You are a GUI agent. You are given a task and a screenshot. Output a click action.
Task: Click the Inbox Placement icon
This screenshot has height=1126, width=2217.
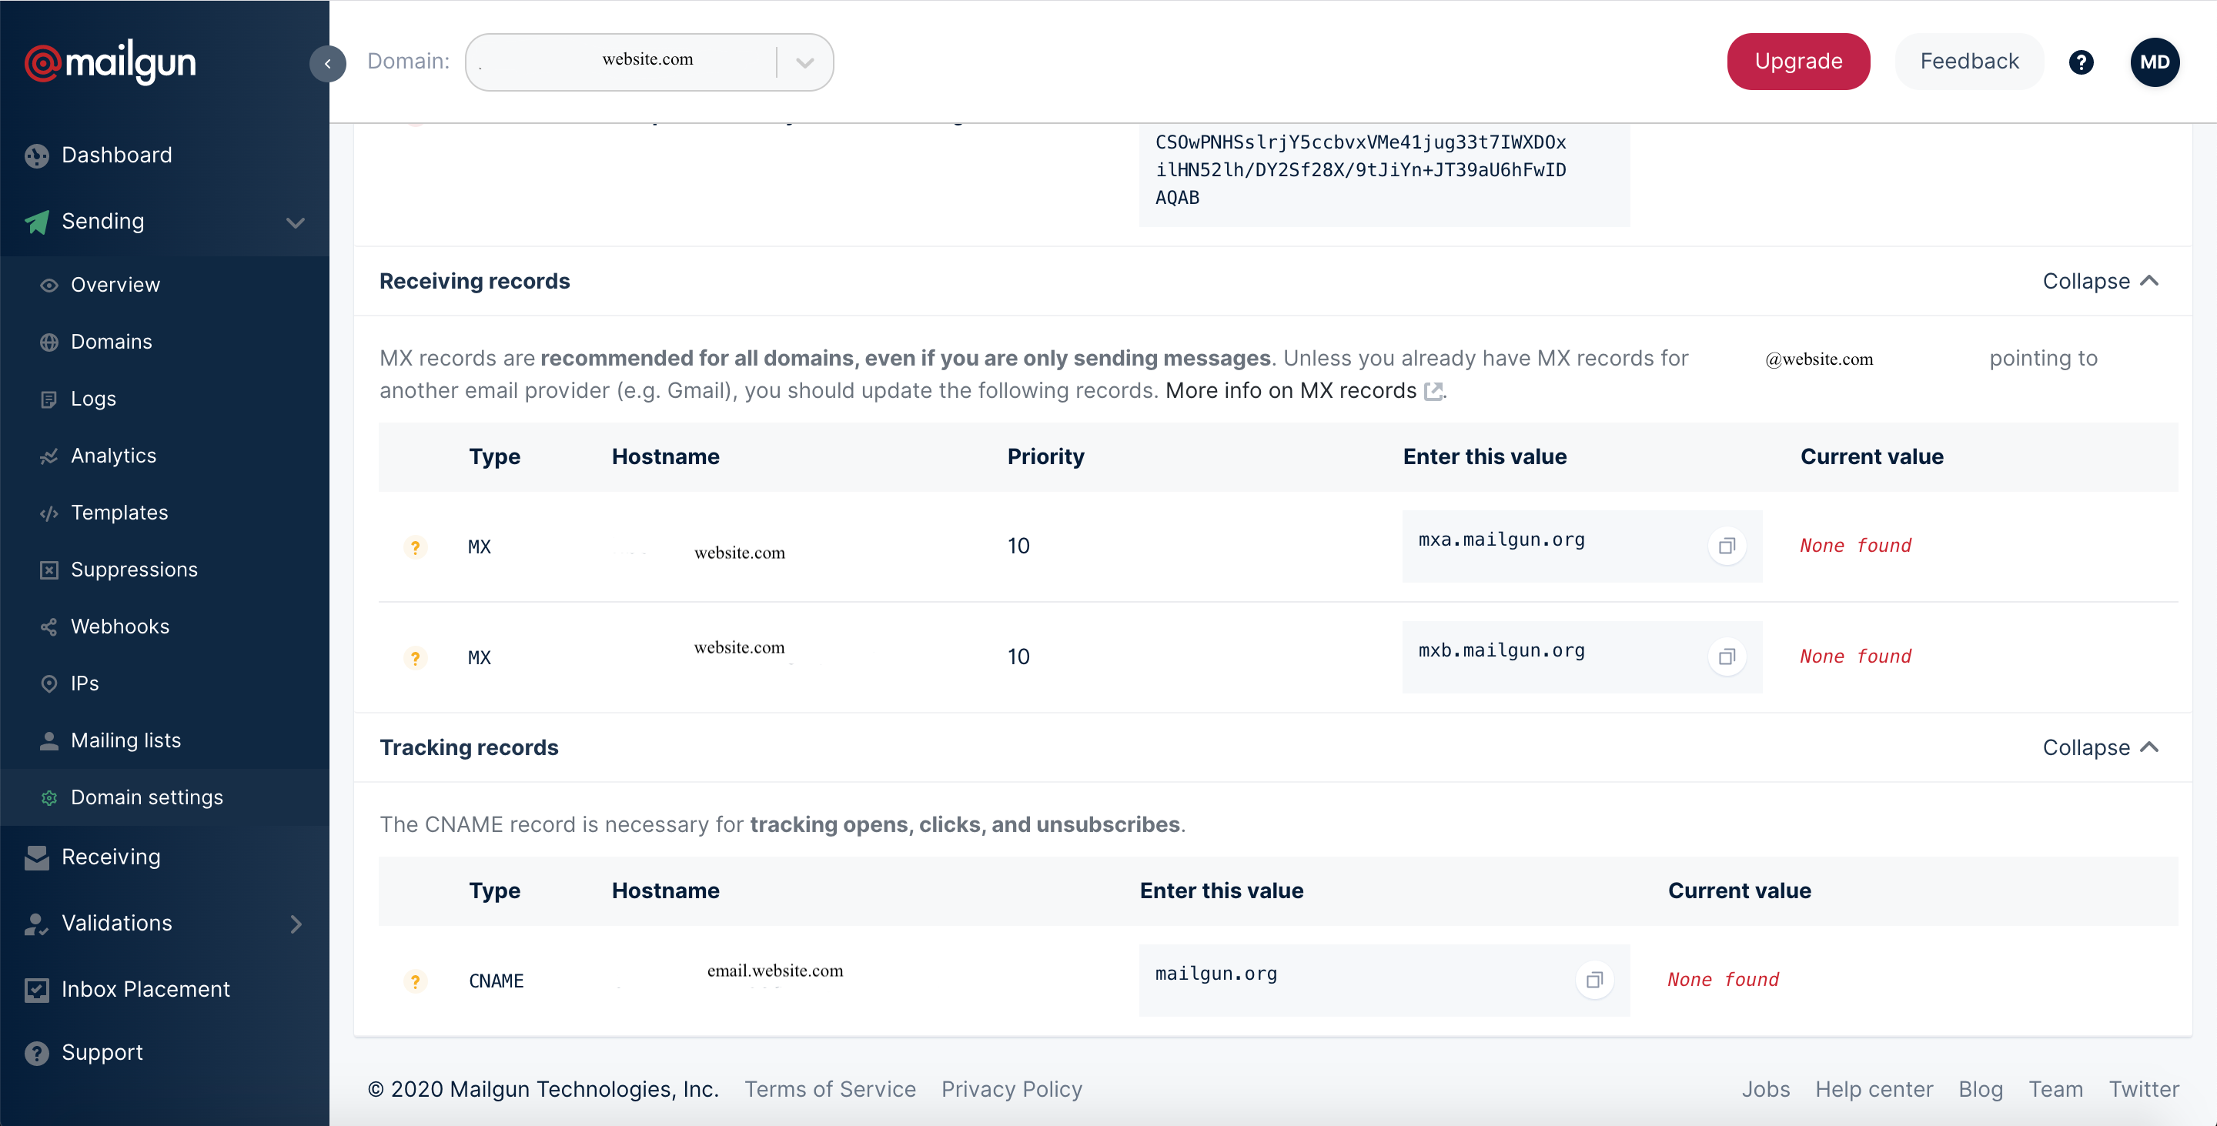point(36,989)
